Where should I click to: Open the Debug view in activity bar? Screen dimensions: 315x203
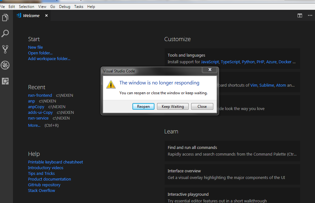(5, 65)
